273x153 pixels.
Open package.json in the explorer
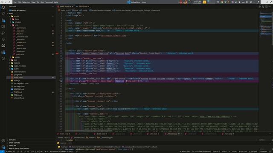pos(19,86)
